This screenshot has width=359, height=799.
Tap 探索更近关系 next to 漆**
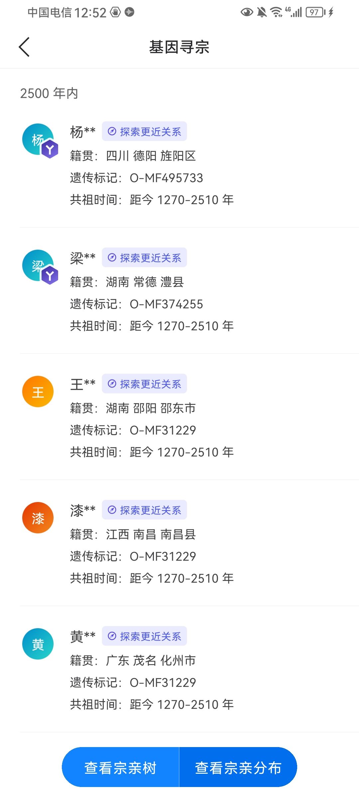pyautogui.click(x=144, y=510)
